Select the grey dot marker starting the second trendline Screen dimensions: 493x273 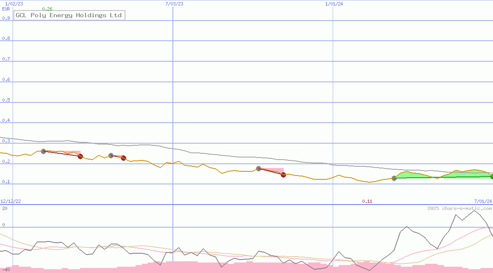[x=110, y=155]
